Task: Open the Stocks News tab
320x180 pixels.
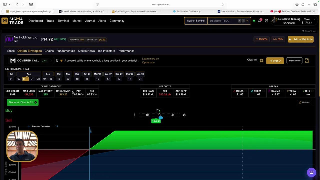Action: (86, 51)
